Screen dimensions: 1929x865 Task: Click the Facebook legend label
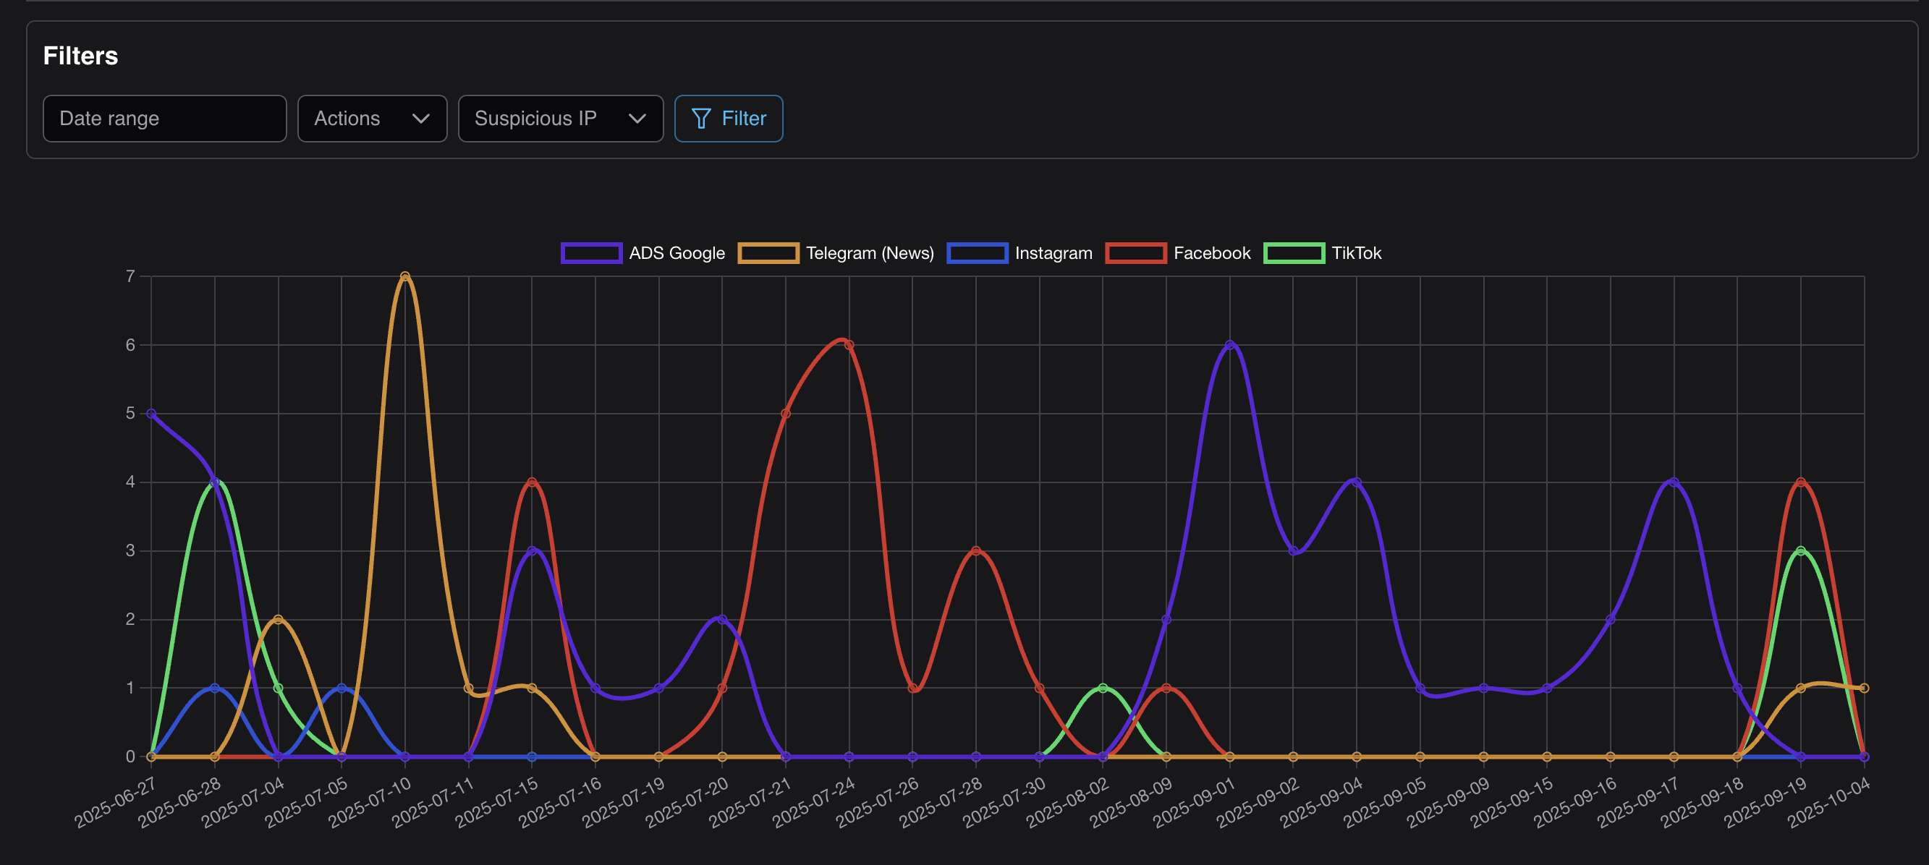pos(1212,253)
